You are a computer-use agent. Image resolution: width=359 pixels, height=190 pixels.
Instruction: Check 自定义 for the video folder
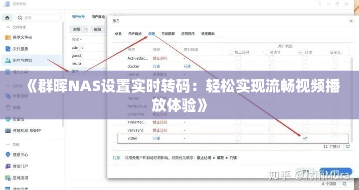point(335,138)
